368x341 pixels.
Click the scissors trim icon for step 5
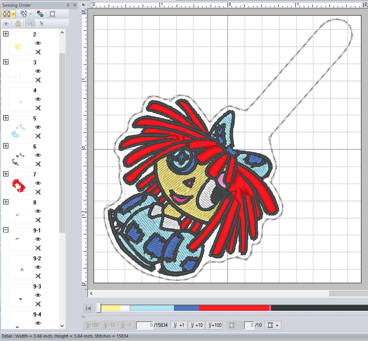[x=38, y=136]
